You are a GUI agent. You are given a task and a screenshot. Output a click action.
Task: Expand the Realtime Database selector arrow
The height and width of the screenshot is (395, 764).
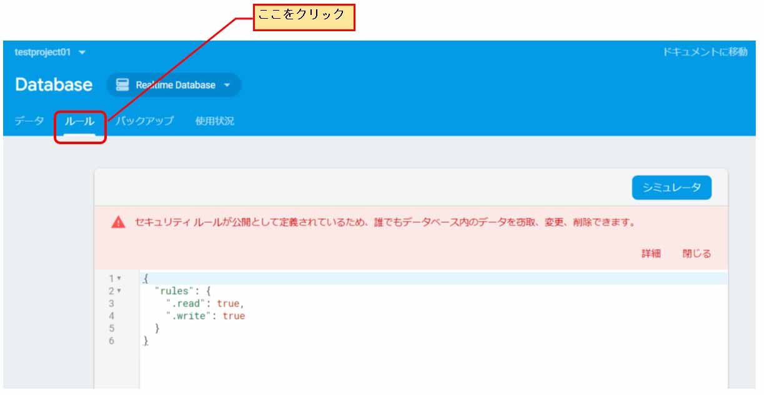pos(227,85)
